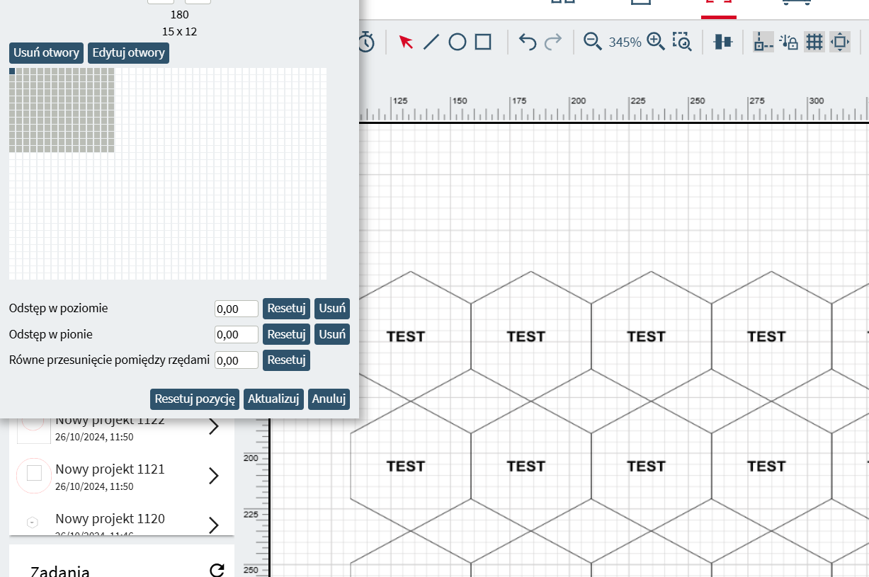Select Nowy projekt 1121 entry title

pyautogui.click(x=110, y=469)
